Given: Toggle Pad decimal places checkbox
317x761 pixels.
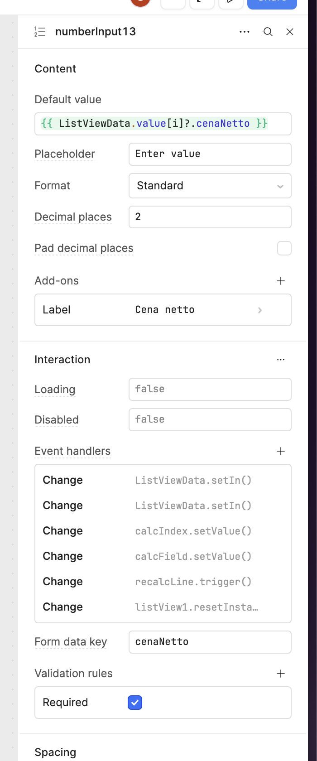Looking at the screenshot, I should tap(284, 248).
